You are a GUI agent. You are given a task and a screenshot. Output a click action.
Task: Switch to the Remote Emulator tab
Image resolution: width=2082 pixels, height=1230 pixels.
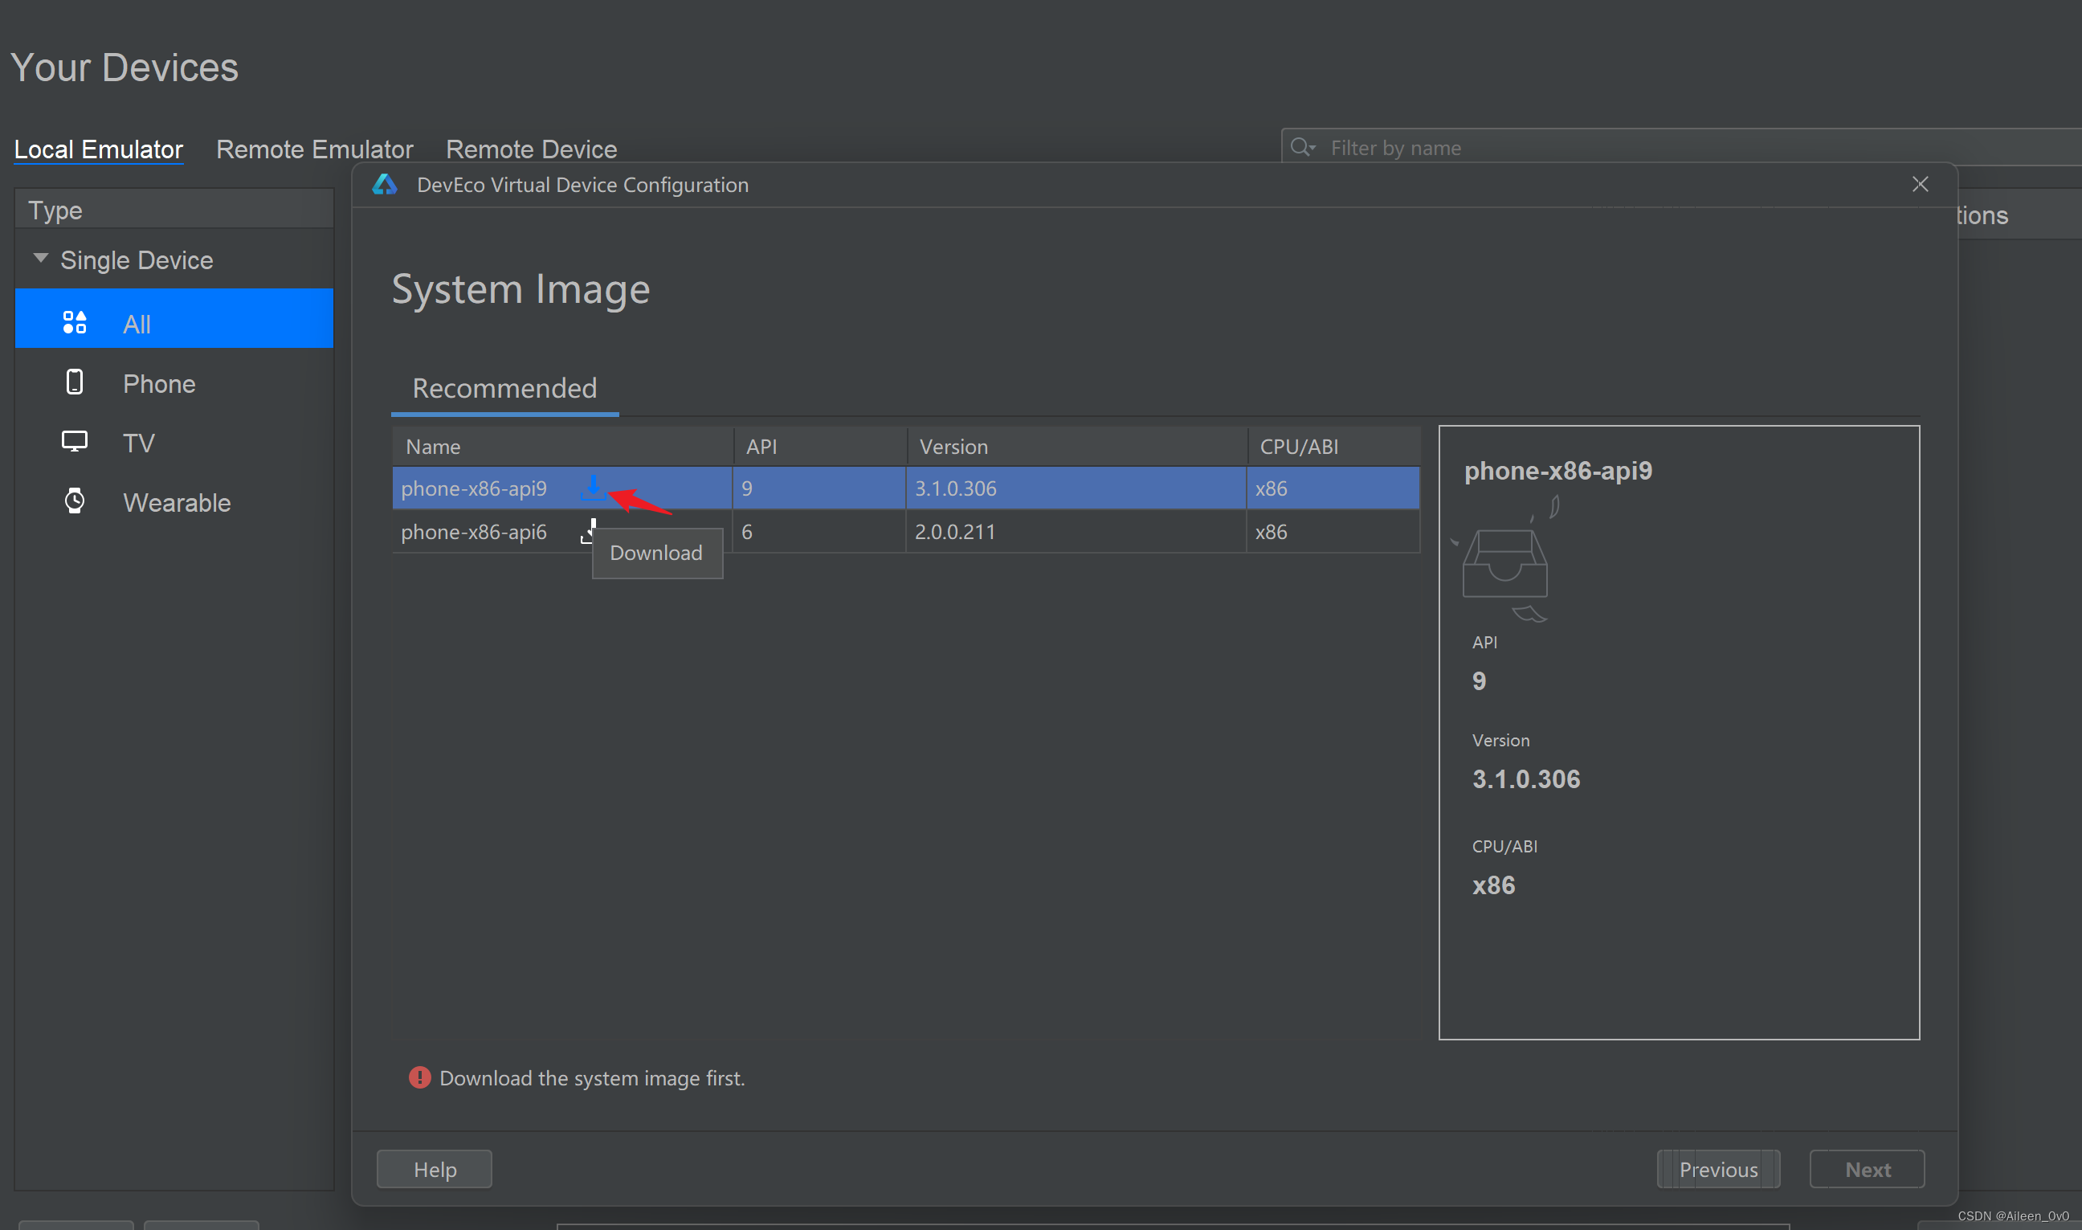pos(314,149)
